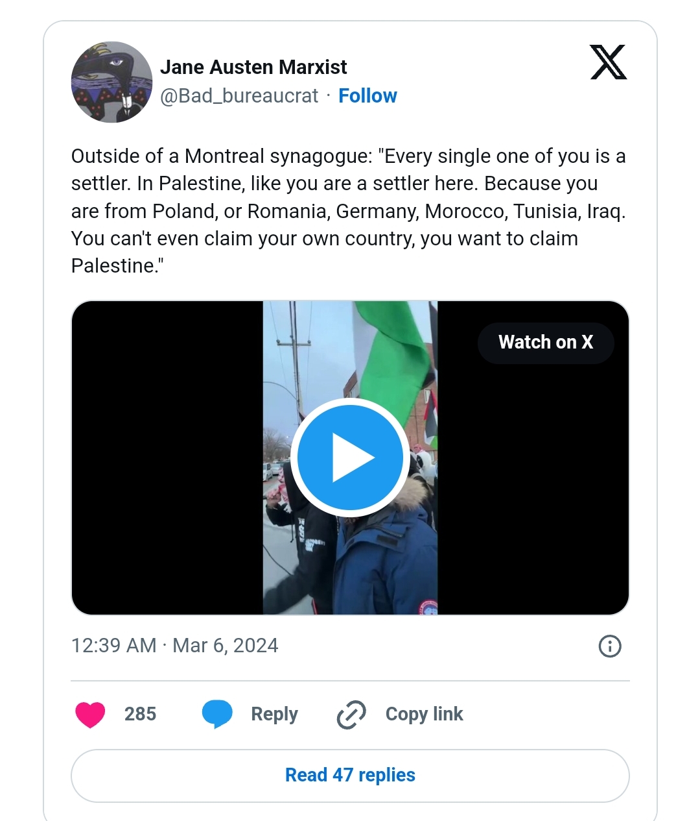700x821 pixels.
Task: Open the @Bad_bureaucrat handle link
Action: click(239, 96)
